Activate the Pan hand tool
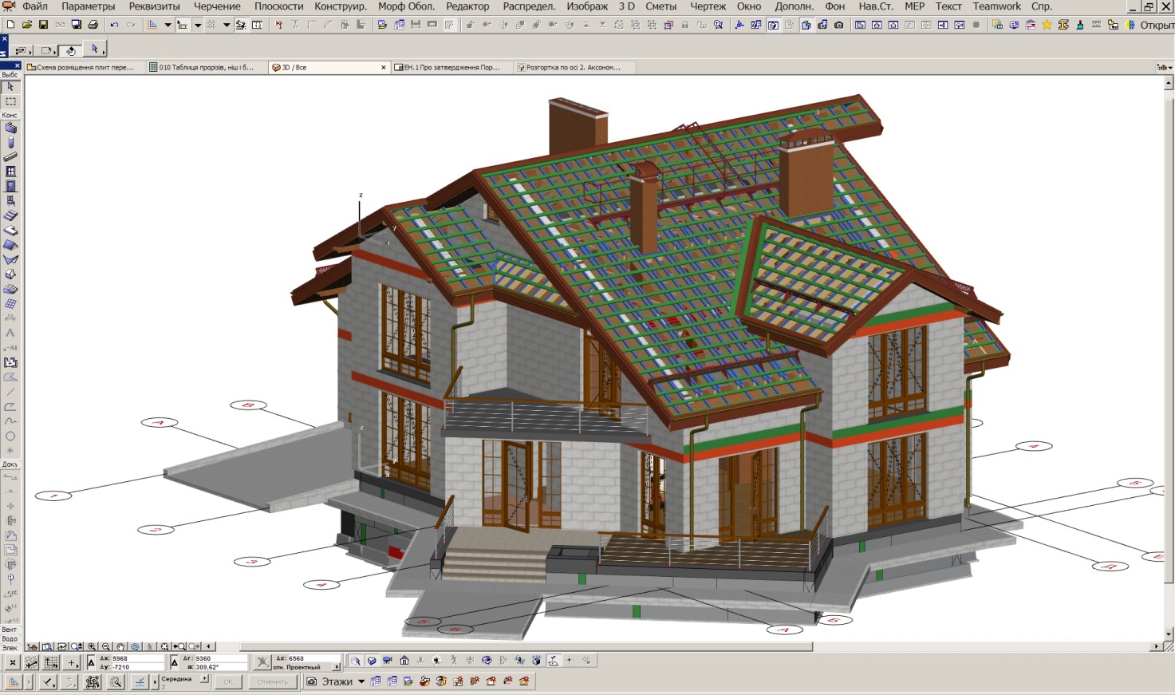Screen dimensions: 1175x695 (120, 646)
